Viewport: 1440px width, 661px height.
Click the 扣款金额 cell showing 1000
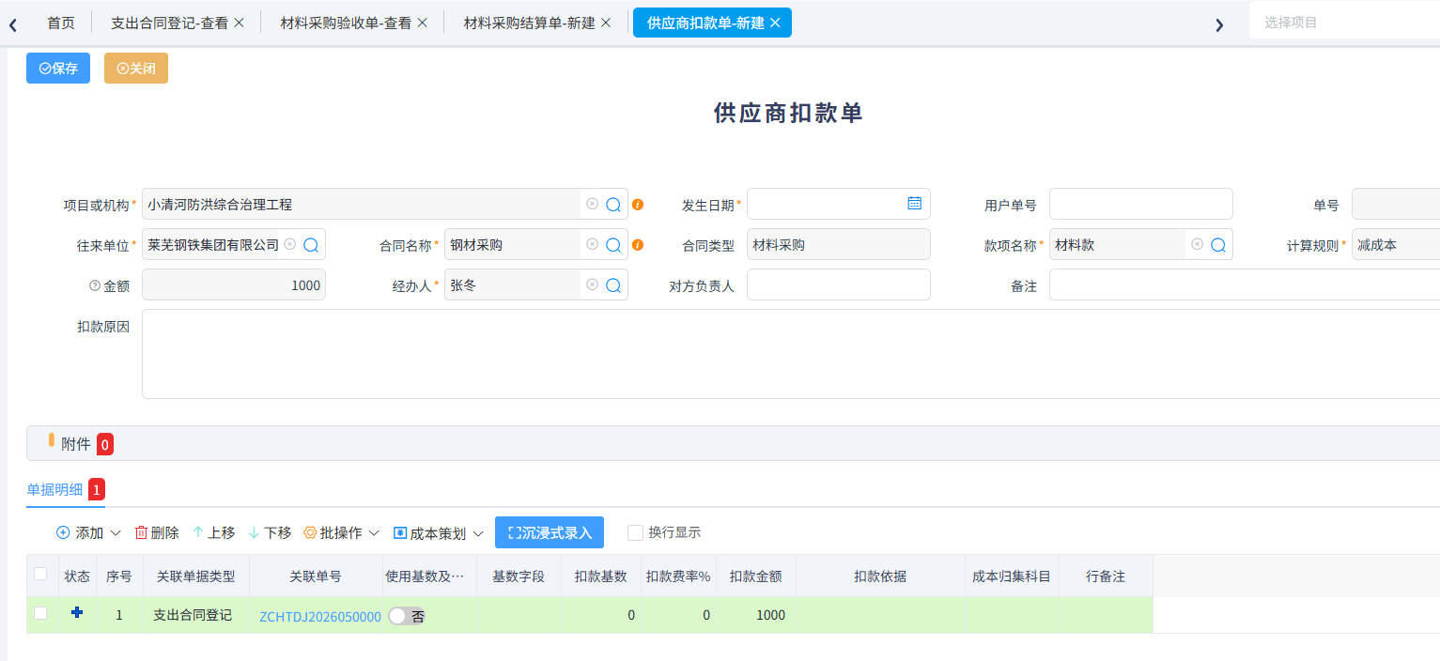tap(756, 615)
